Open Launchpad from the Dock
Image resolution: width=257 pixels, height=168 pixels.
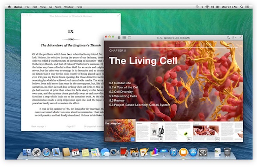point(36,153)
